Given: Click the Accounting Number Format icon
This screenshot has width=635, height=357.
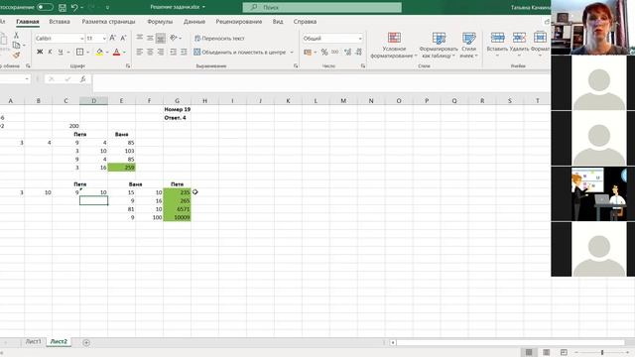Looking at the screenshot, I should point(308,52).
